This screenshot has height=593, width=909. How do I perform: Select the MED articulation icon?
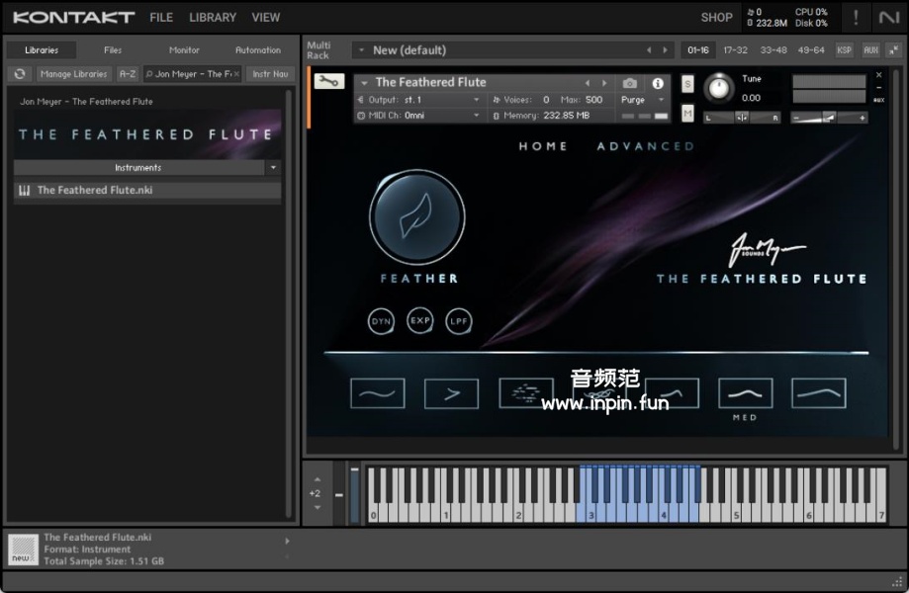(745, 393)
